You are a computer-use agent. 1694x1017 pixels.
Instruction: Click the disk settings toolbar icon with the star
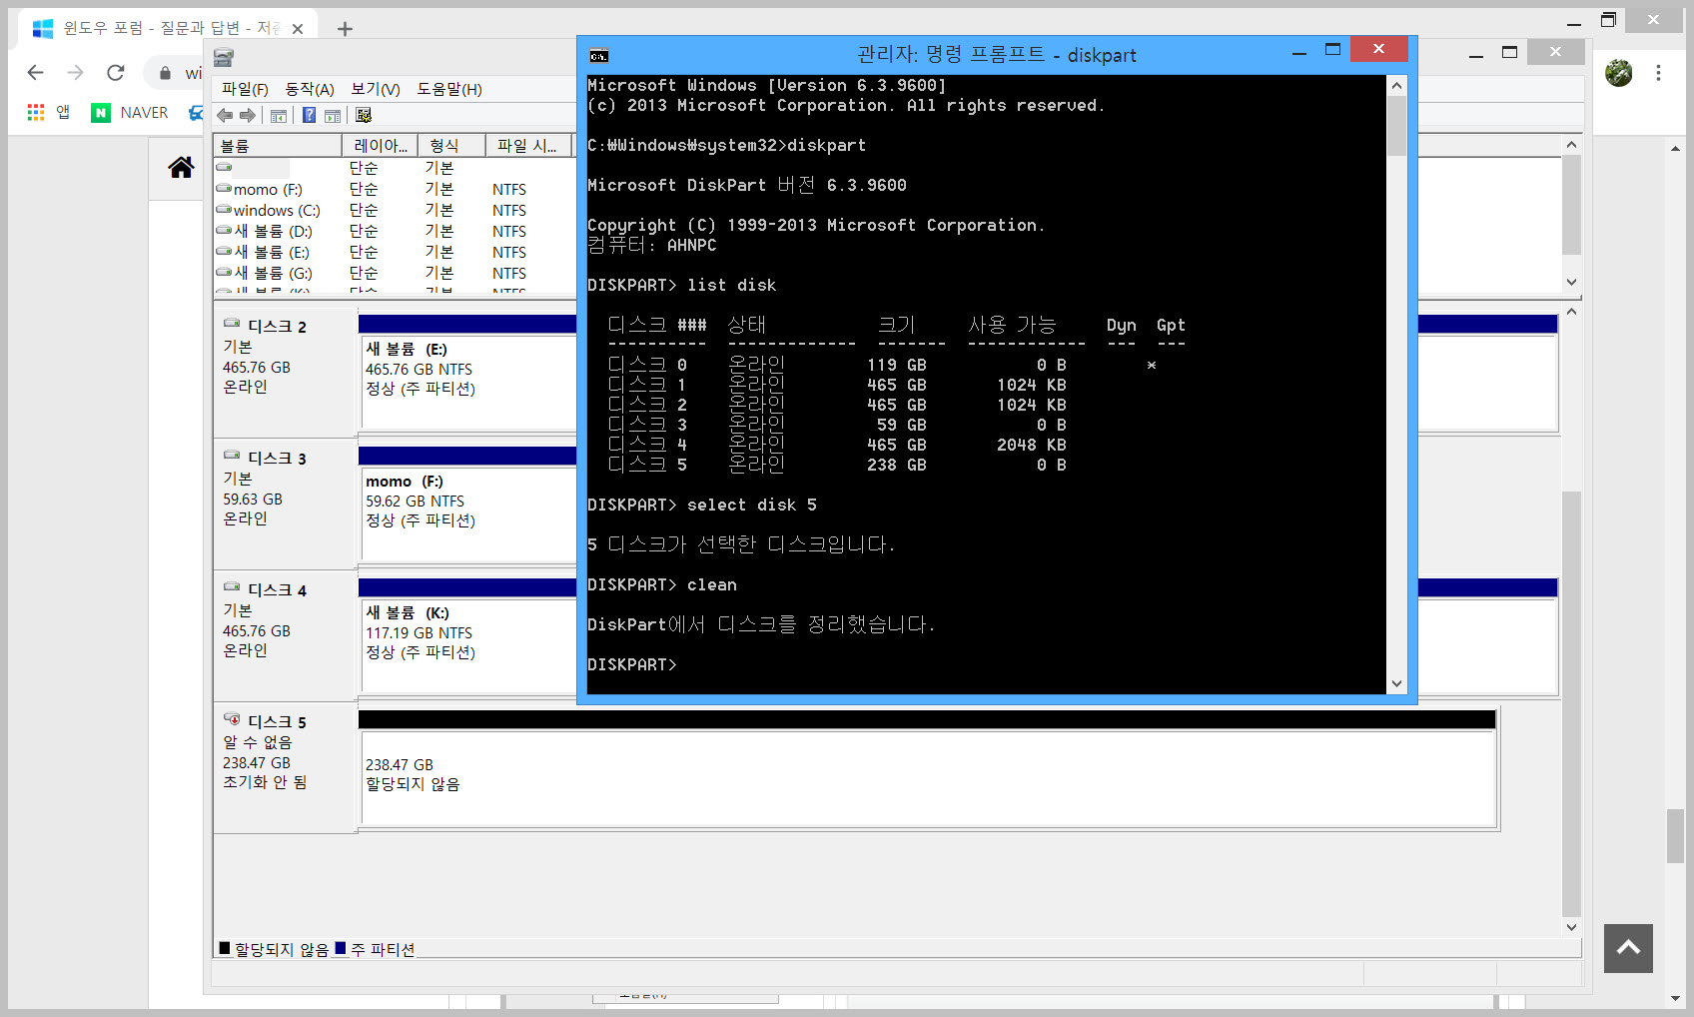pos(364,116)
